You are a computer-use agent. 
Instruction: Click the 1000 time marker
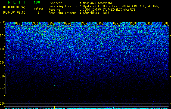pyautogui.click(x=166, y=23)
